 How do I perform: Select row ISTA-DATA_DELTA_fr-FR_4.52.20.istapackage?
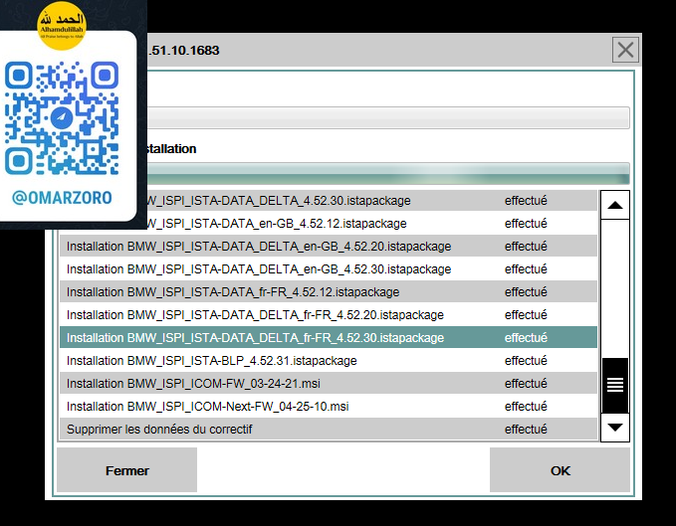point(329,314)
